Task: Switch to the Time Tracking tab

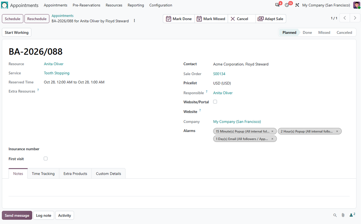Action: (x=43, y=174)
